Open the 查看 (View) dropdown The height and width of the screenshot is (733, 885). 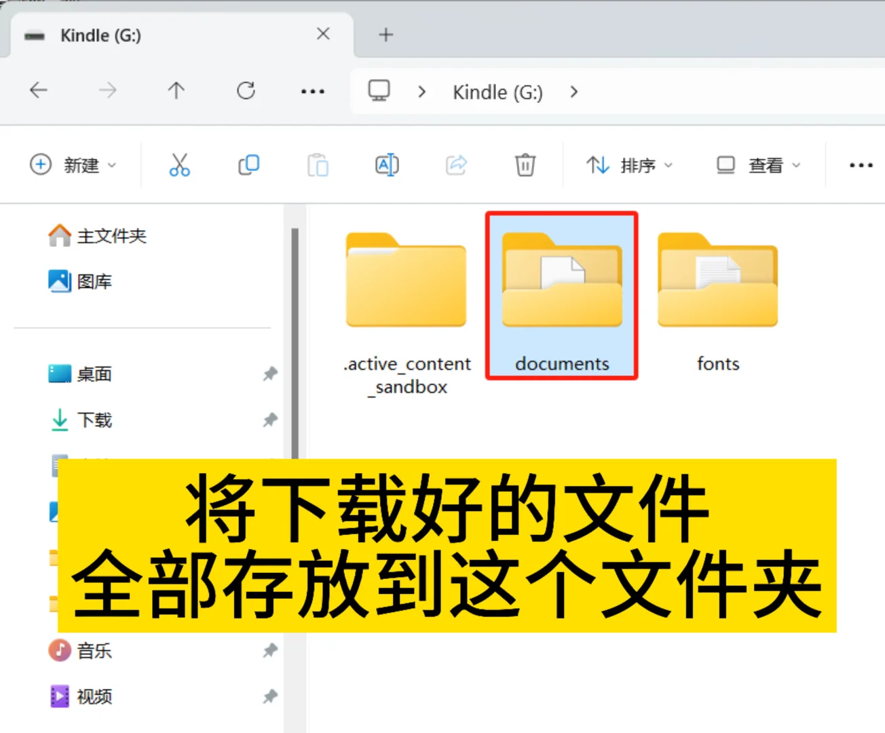coord(759,165)
